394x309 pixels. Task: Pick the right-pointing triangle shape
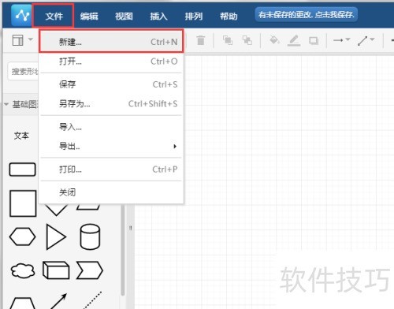[x=55, y=236]
